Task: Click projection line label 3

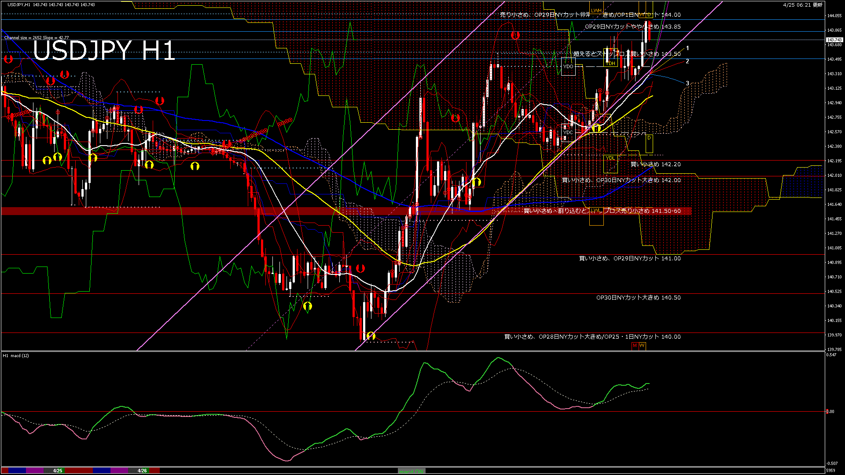Action: pyautogui.click(x=687, y=83)
